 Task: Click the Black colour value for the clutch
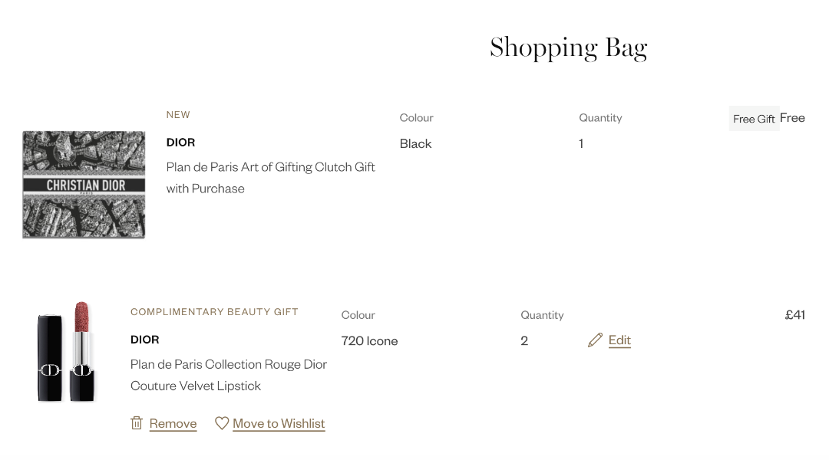(415, 144)
